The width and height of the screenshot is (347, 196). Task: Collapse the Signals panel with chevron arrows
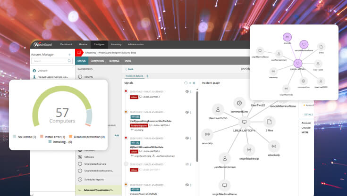[x=194, y=82]
